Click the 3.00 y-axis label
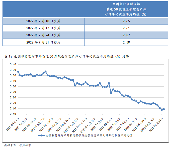 click(x=13, y=86)
